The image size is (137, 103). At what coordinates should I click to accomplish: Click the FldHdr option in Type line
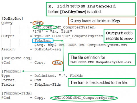tap(76, 76)
